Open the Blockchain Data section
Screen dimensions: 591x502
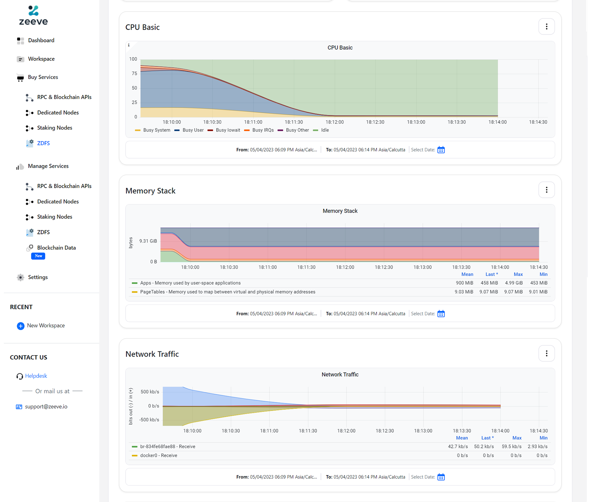(56, 247)
